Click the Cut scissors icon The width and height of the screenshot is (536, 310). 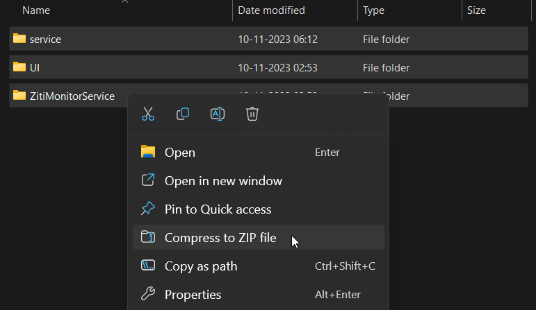pyautogui.click(x=148, y=114)
